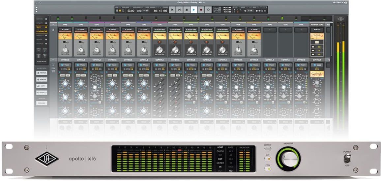Turn the Apollo x16 MONITOR knob
Image resolution: width=381 pixels, height=181 pixels.
[288, 159]
